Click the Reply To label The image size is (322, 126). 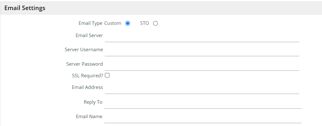tap(93, 102)
